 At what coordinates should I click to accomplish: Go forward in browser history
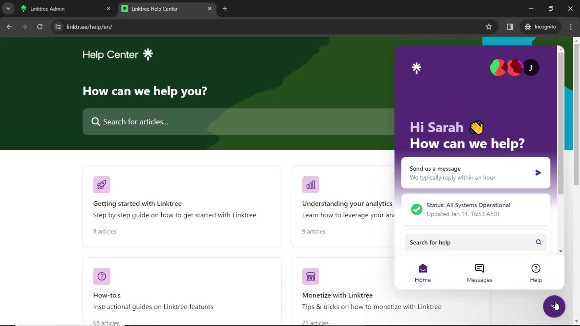click(x=24, y=27)
